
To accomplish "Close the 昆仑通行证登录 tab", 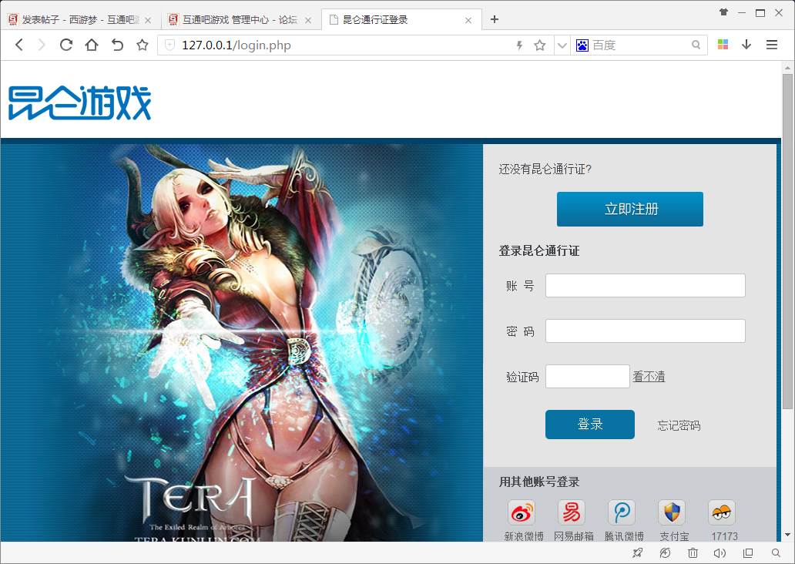I will (468, 20).
